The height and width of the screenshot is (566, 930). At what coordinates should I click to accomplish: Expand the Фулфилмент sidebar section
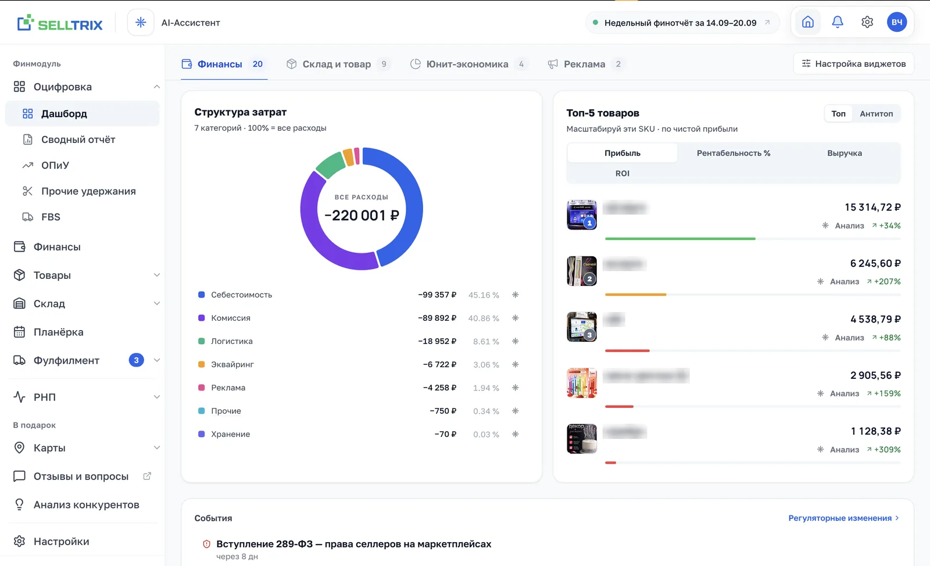pyautogui.click(x=156, y=360)
